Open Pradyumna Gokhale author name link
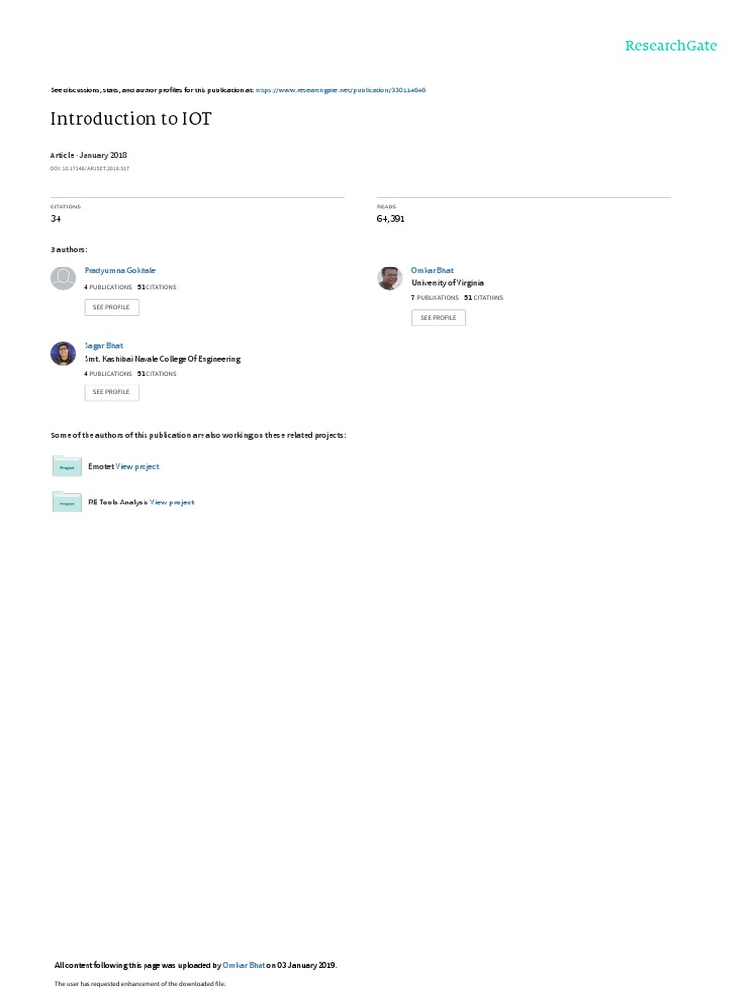The image size is (755, 1007). pyautogui.click(x=120, y=271)
